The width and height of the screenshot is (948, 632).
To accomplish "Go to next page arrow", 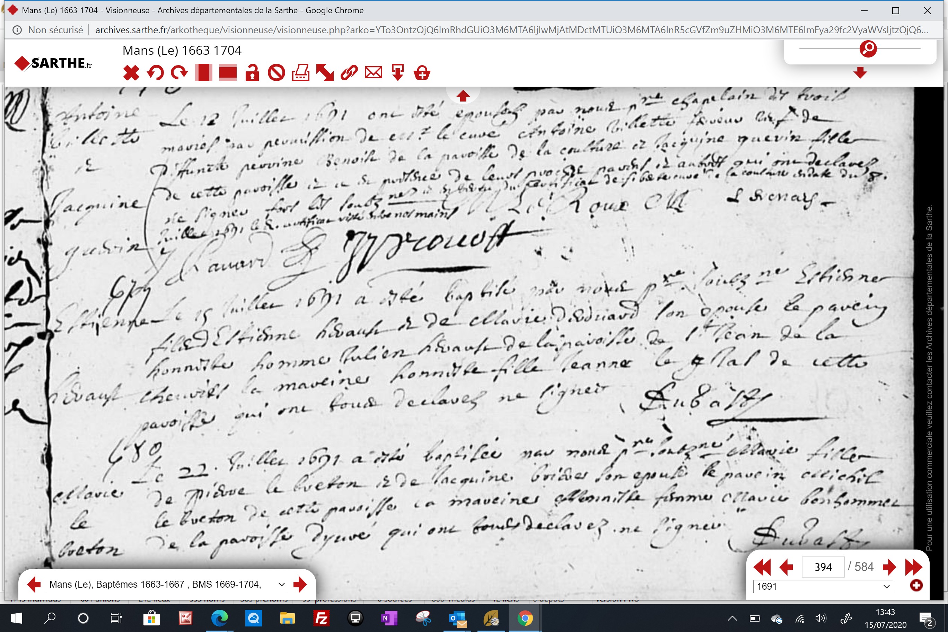I will (x=889, y=567).
